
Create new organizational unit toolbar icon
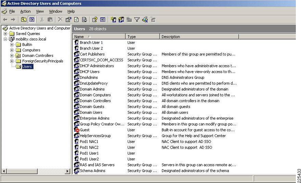[129, 19]
